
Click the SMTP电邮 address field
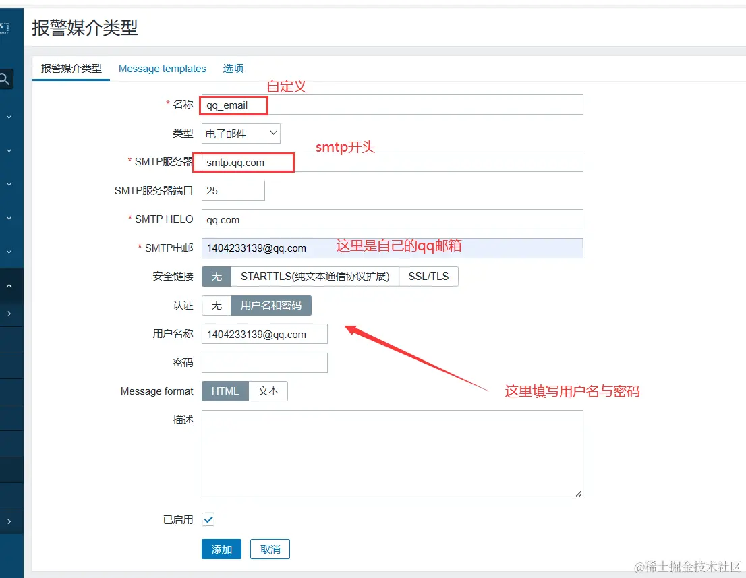point(392,248)
